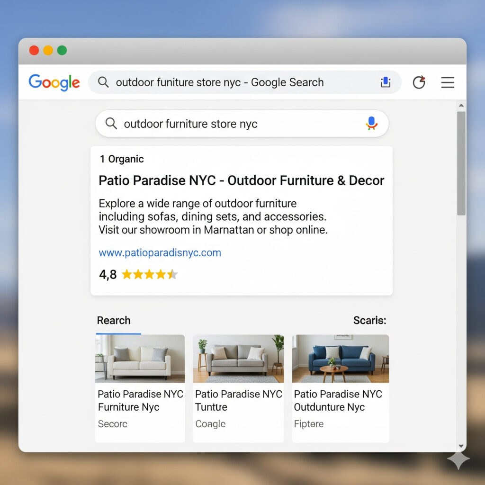This screenshot has height=485, width=485.
Task: Open the blue sofa thumbnail
Action: click(x=341, y=359)
